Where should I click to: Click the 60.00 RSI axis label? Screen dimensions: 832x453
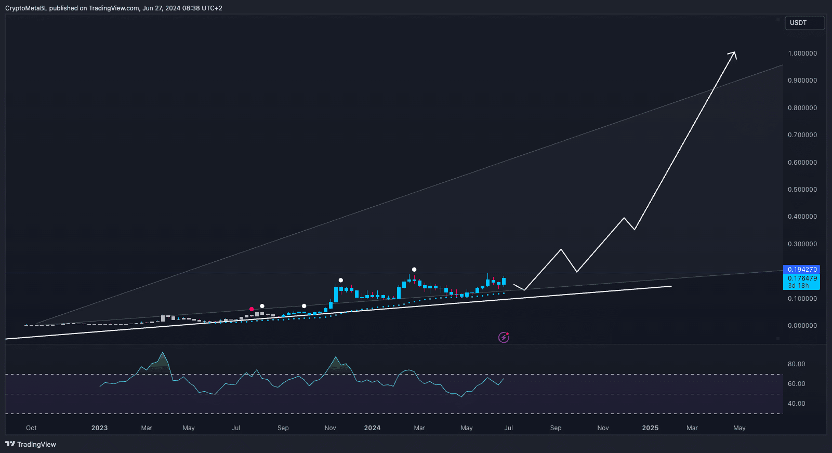pyautogui.click(x=797, y=384)
